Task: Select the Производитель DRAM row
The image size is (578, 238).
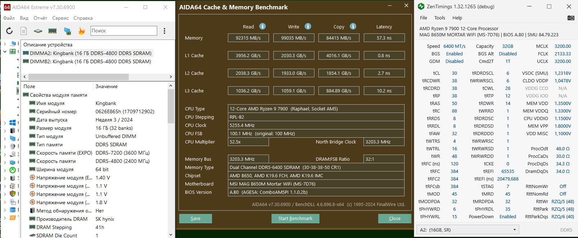Action: click(x=95, y=219)
